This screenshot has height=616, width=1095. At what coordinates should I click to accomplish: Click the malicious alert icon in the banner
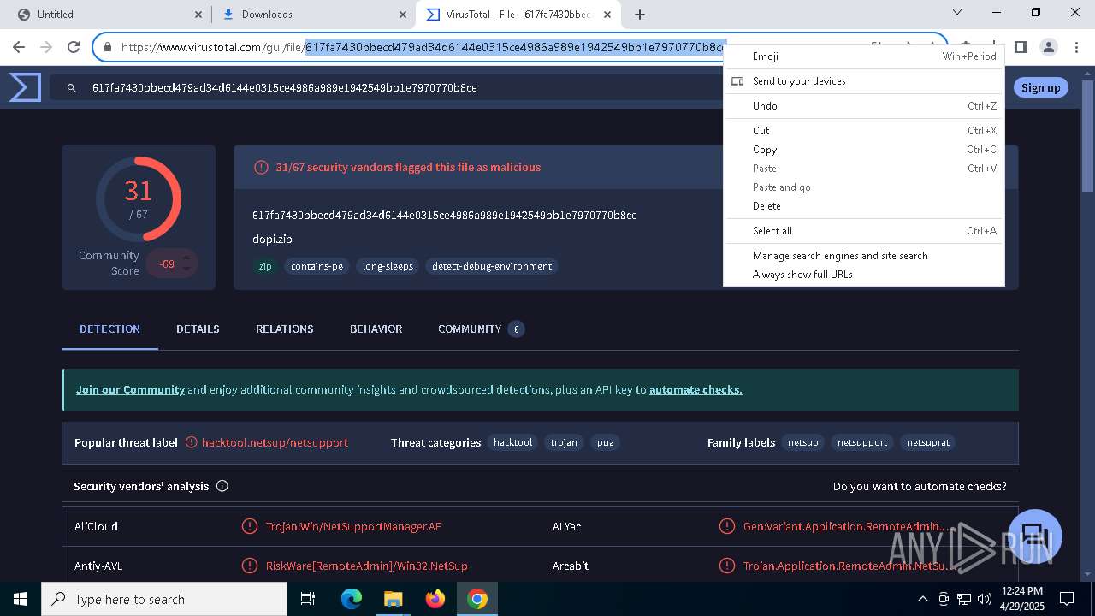point(262,167)
